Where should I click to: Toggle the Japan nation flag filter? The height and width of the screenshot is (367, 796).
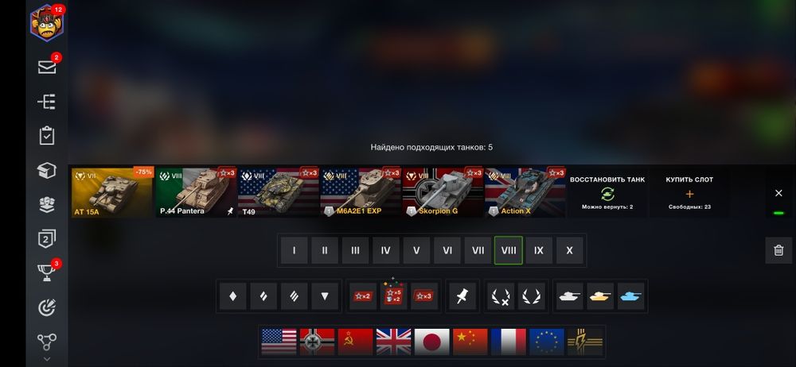(x=432, y=342)
